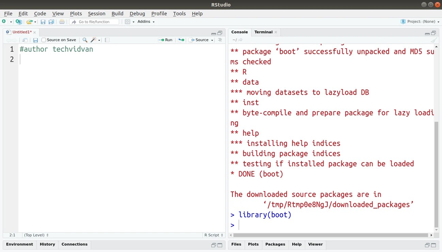
Task: Run the current line of code
Action: coord(165,40)
